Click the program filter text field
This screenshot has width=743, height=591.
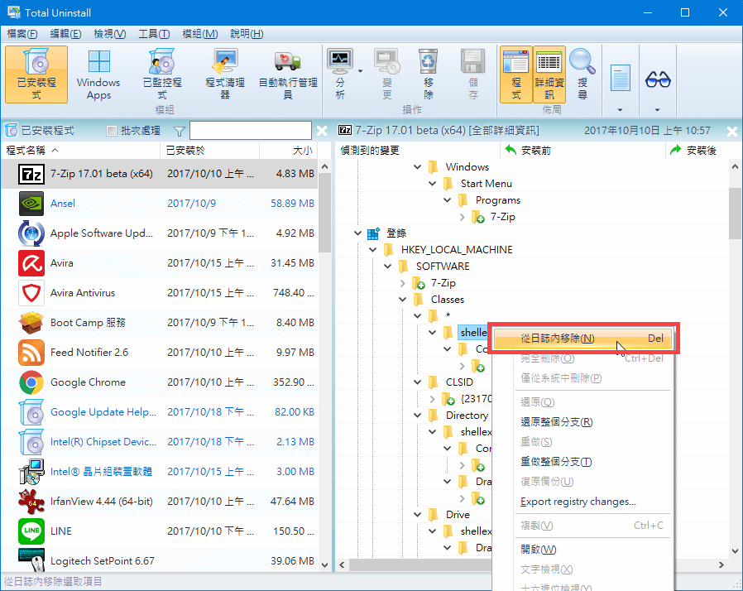coord(250,131)
